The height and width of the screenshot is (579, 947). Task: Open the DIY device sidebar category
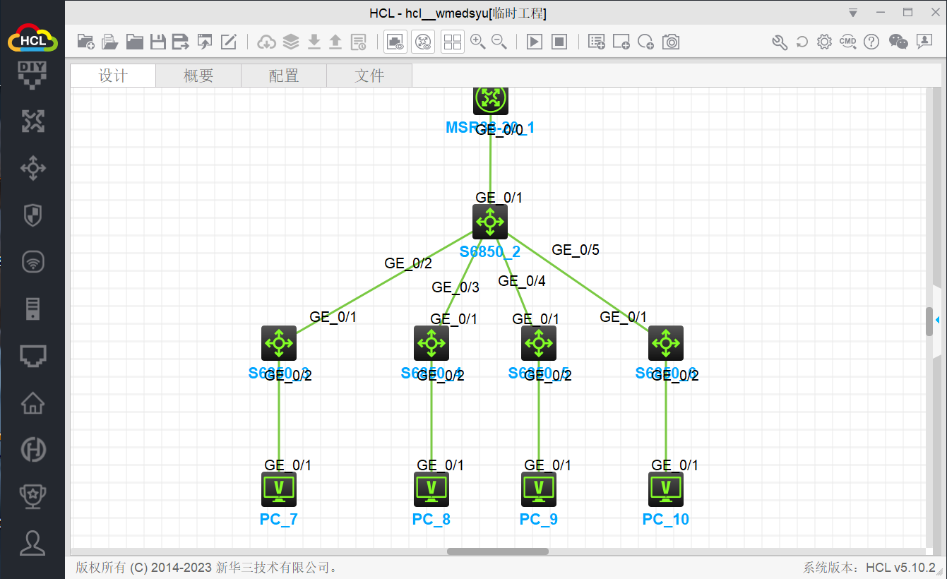coord(32,75)
